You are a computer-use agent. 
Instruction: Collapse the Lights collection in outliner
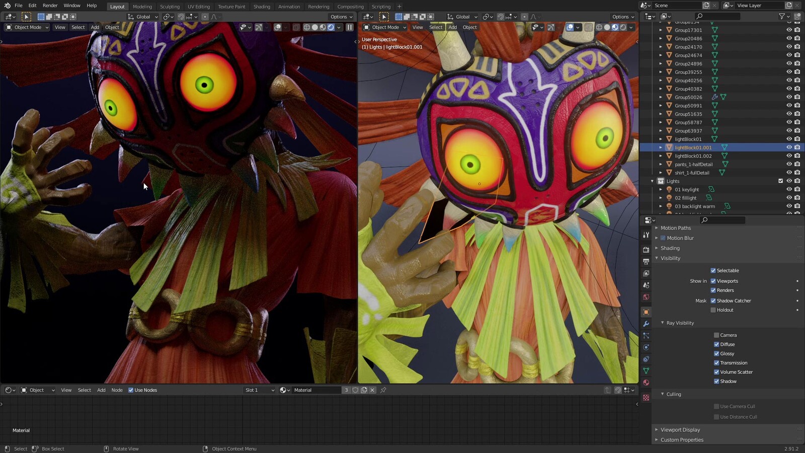652,181
